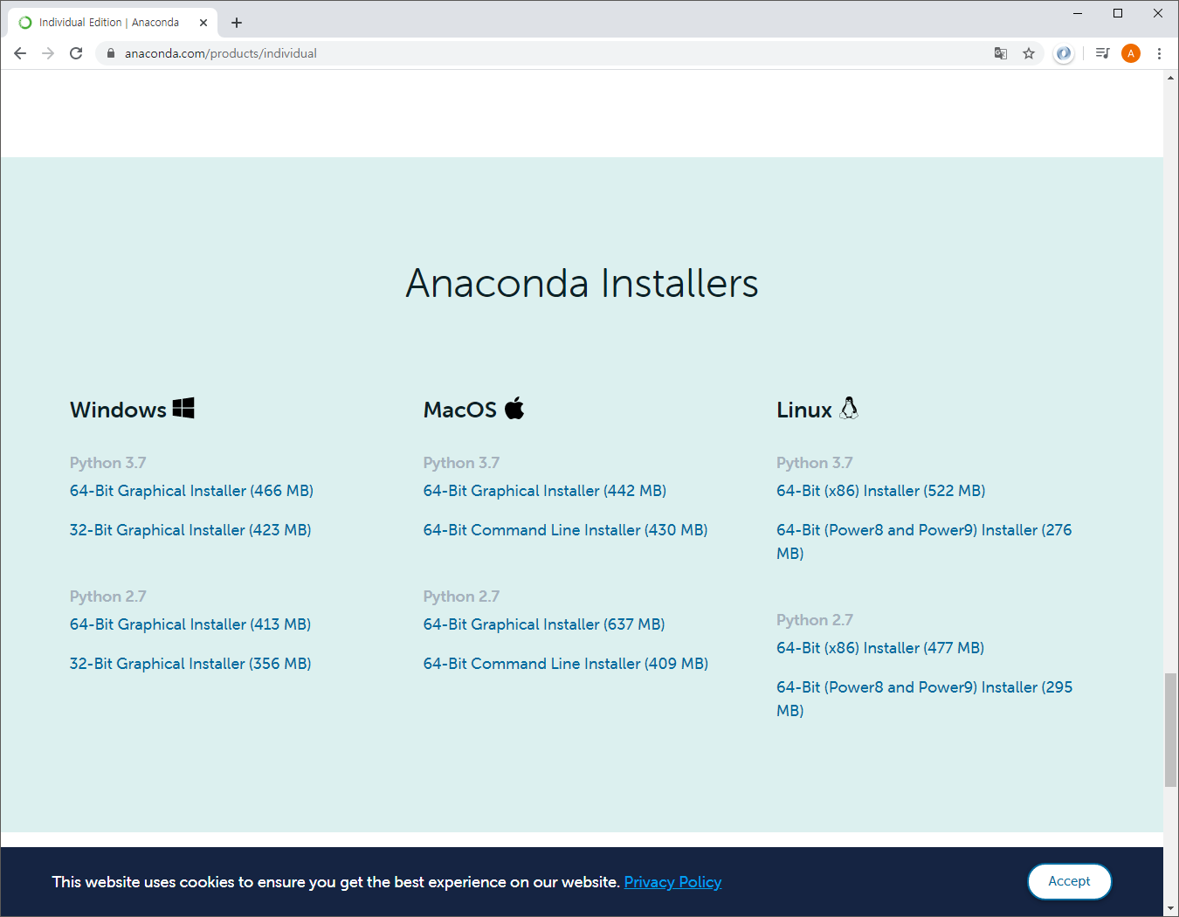Click Python 3.7 label under Linux
Screen dimensions: 1179x917
pyautogui.click(x=815, y=463)
